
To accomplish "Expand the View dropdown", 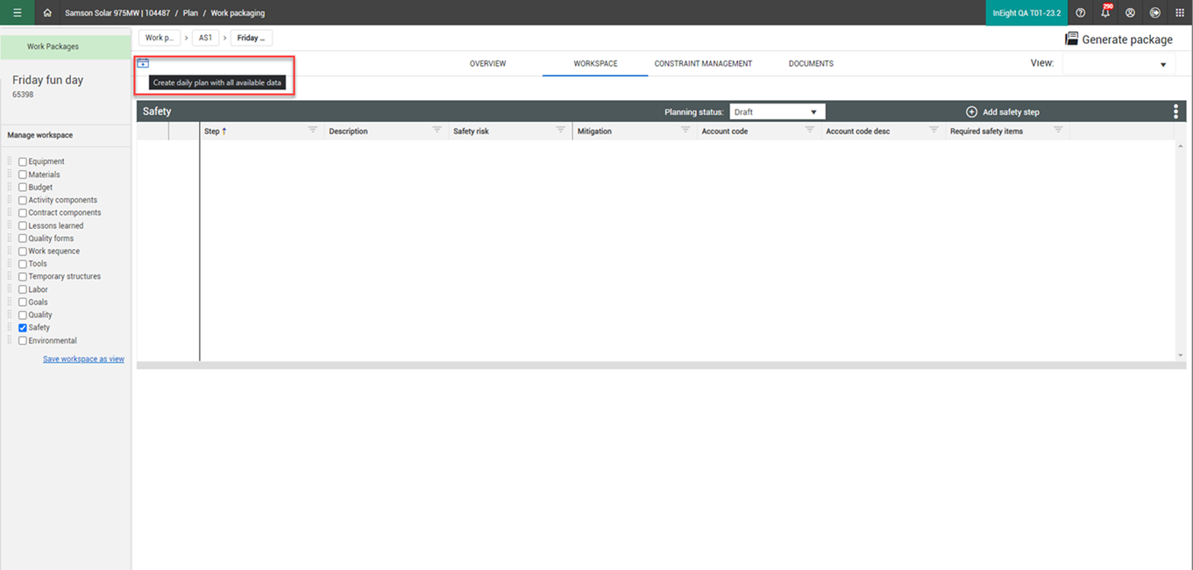I will [1118, 64].
